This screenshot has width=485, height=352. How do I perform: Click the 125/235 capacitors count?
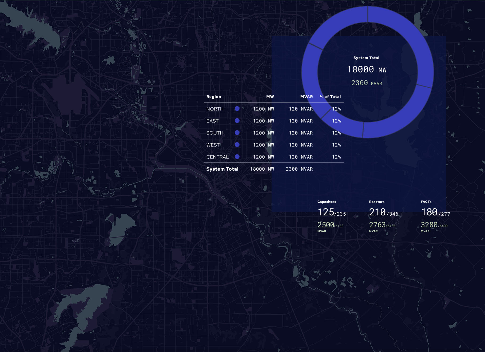coord(332,212)
